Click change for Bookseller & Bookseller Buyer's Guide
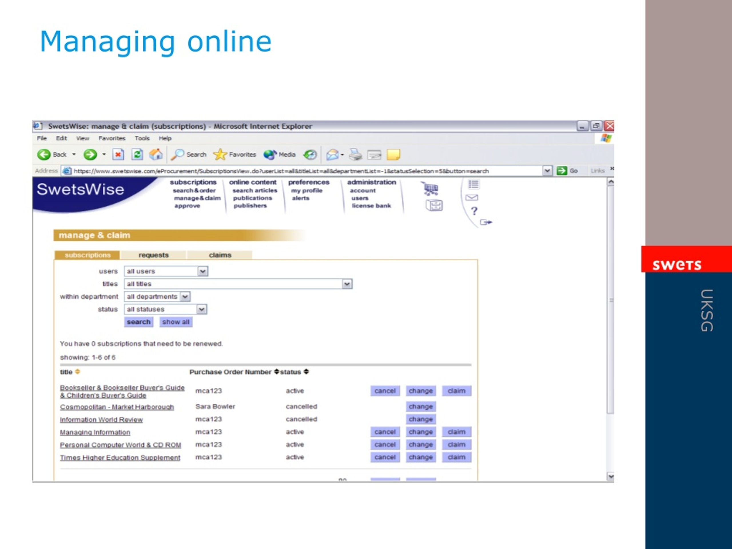Screen dimensions: 732x549 coord(421,391)
